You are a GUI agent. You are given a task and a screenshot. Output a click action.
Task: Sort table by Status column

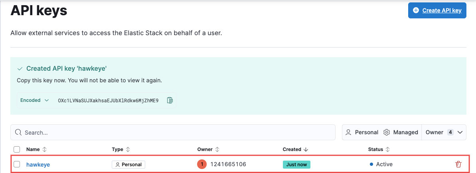coord(379,149)
